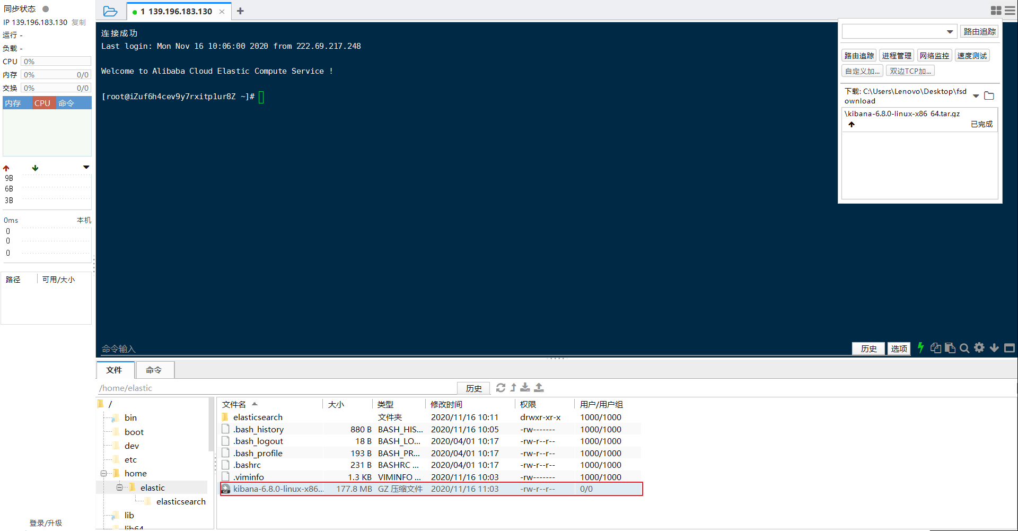Open download folder icon in transfer panel

coord(989,96)
